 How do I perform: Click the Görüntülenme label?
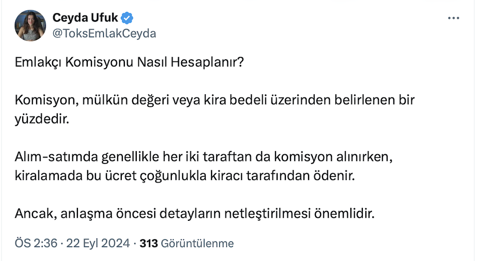click(x=198, y=243)
